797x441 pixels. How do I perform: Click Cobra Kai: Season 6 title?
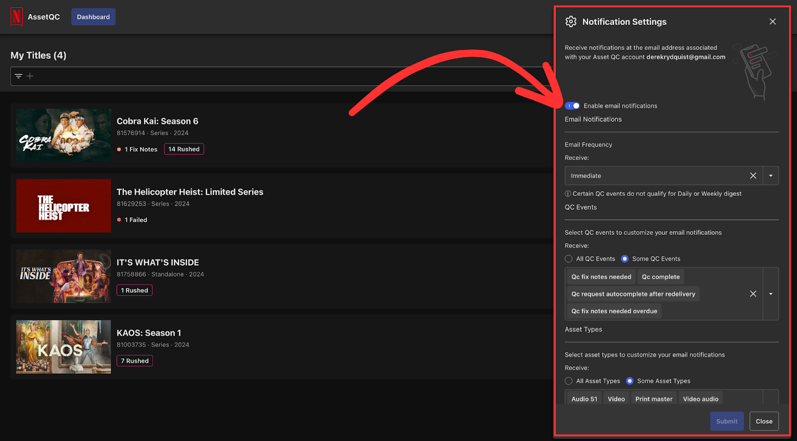[157, 121]
